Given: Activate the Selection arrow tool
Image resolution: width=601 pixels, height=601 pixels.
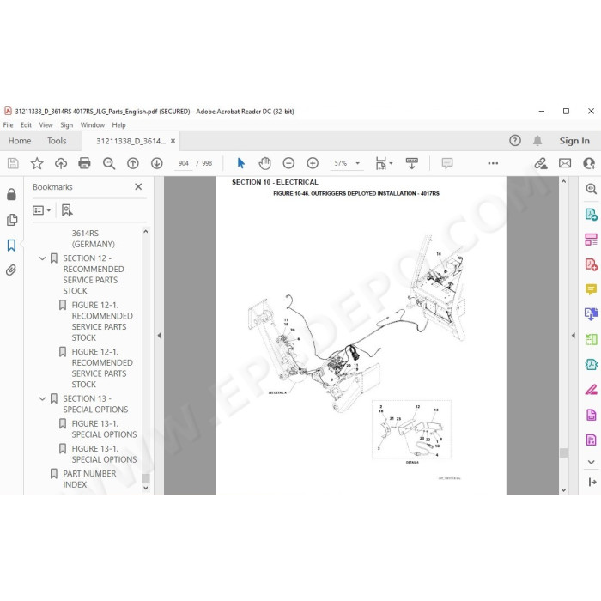Looking at the screenshot, I should 240,163.
